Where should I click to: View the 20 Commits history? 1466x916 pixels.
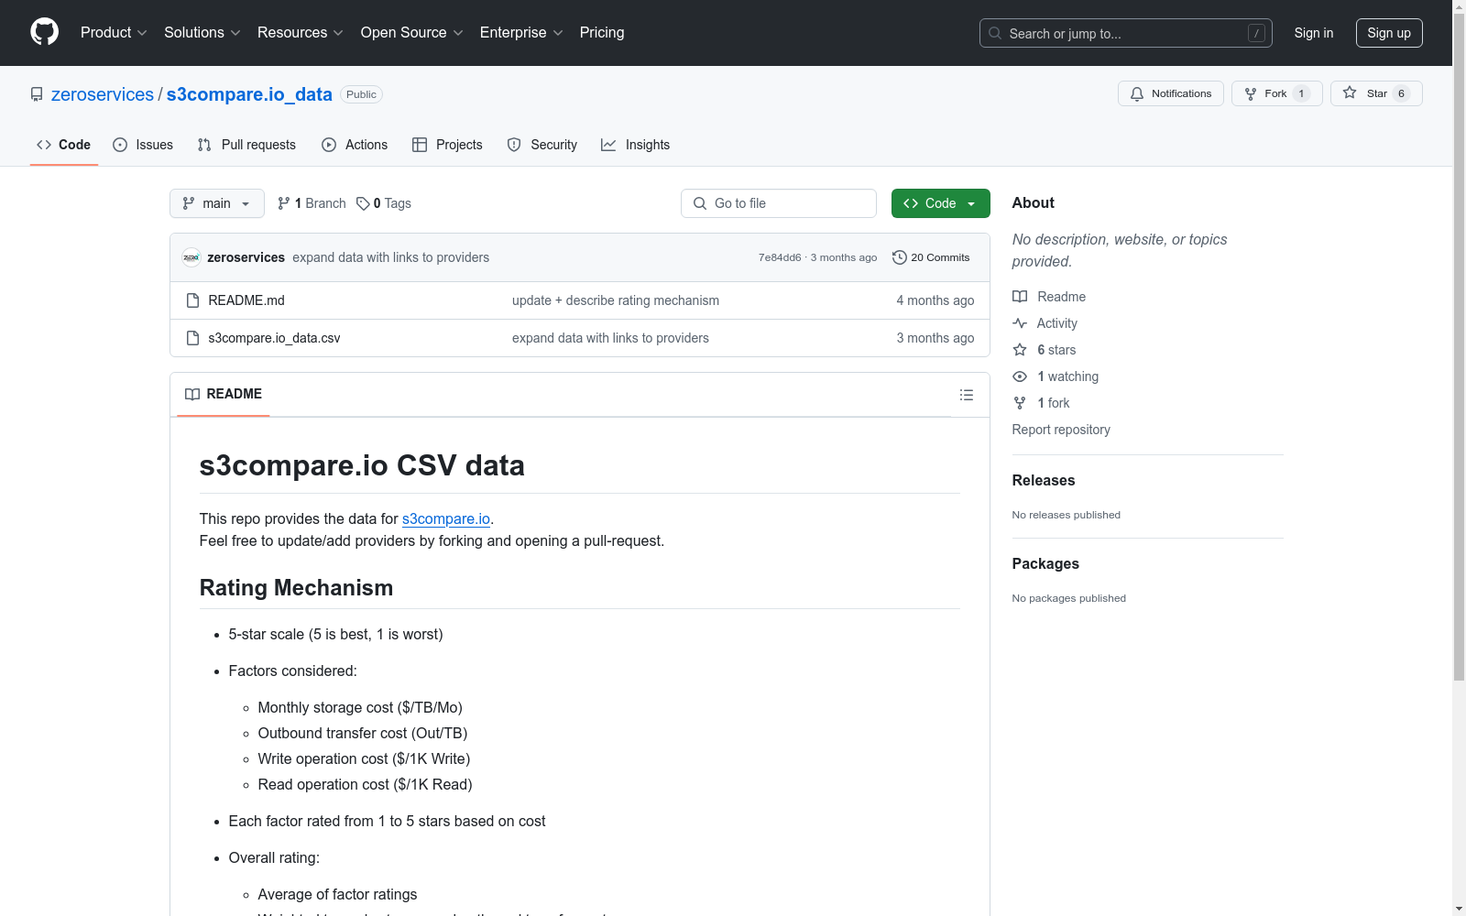click(931, 257)
